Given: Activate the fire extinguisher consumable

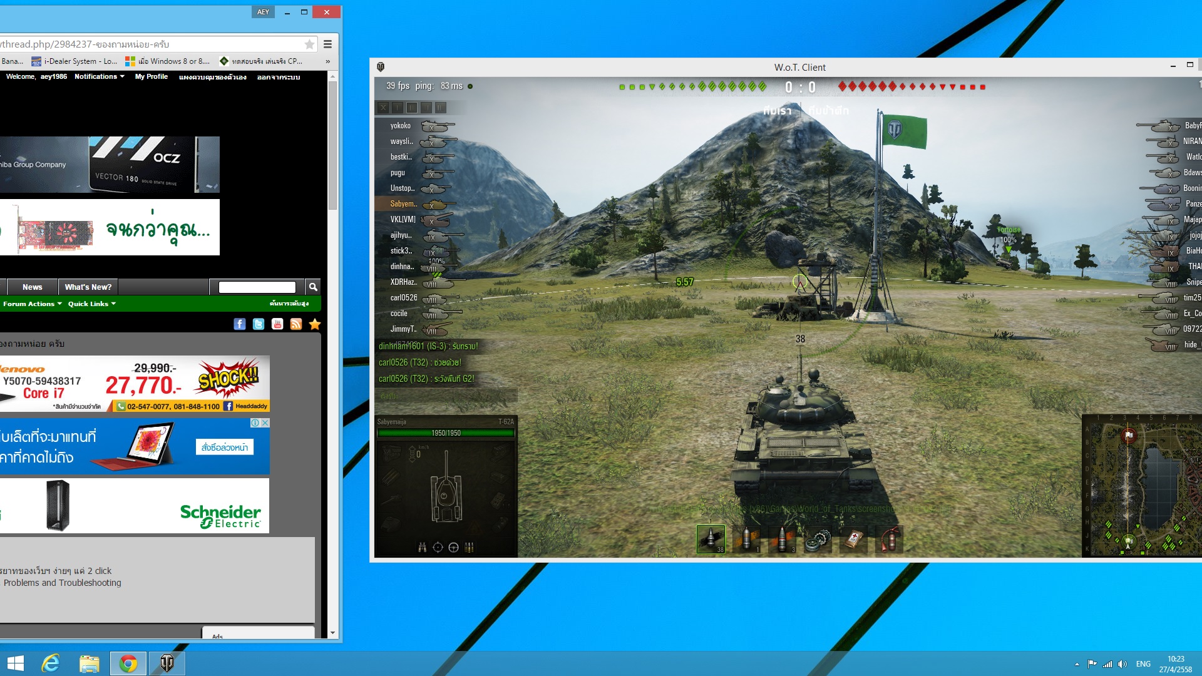Looking at the screenshot, I should [889, 539].
